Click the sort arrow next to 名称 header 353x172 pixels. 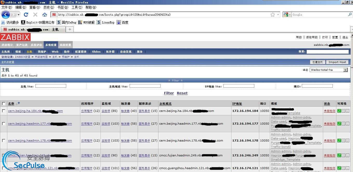(x=18, y=104)
